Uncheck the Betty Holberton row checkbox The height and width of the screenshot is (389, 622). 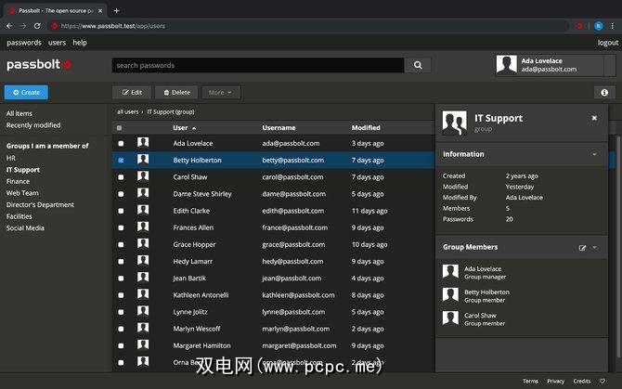coord(121,161)
